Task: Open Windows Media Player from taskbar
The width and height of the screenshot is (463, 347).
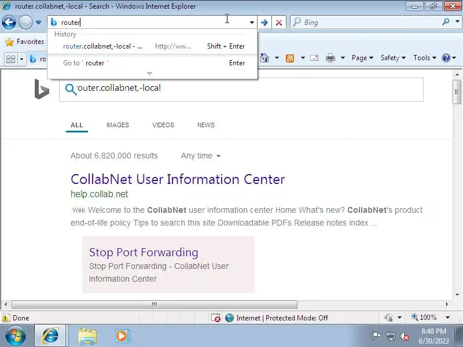Action: coord(122,336)
